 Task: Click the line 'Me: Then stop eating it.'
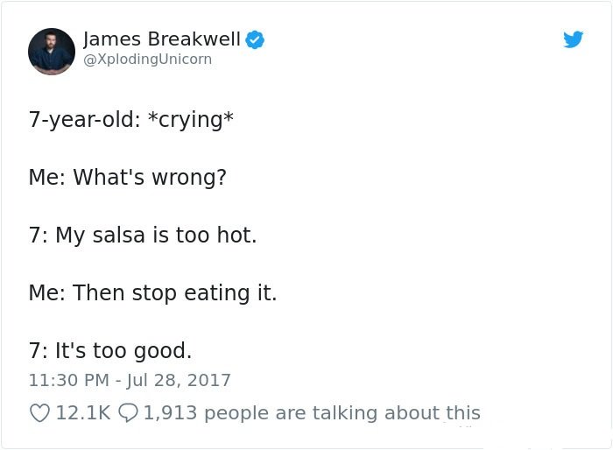coord(152,292)
